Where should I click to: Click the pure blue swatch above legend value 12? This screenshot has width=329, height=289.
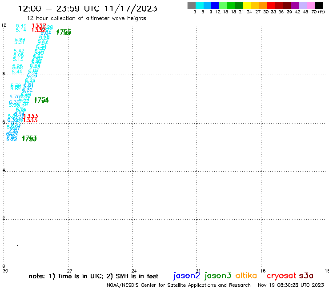click(216, 5)
